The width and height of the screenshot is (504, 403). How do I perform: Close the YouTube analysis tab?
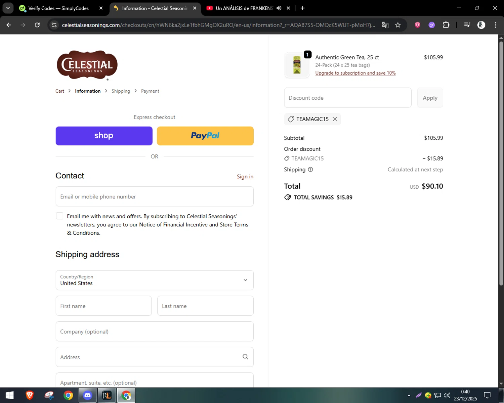[x=288, y=8]
